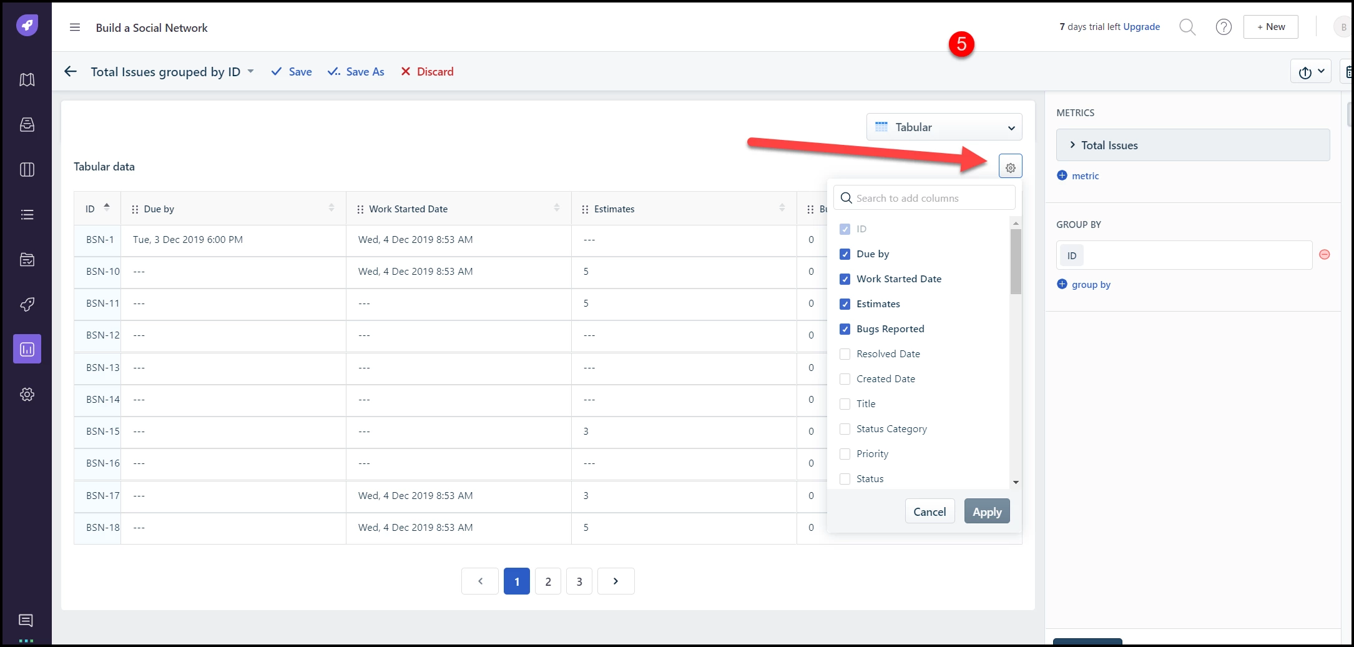Open the inbox tray icon in sidebar
The image size is (1354, 647).
click(27, 125)
